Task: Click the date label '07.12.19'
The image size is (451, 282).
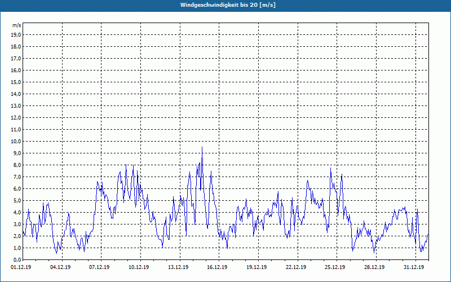Action: (100, 267)
